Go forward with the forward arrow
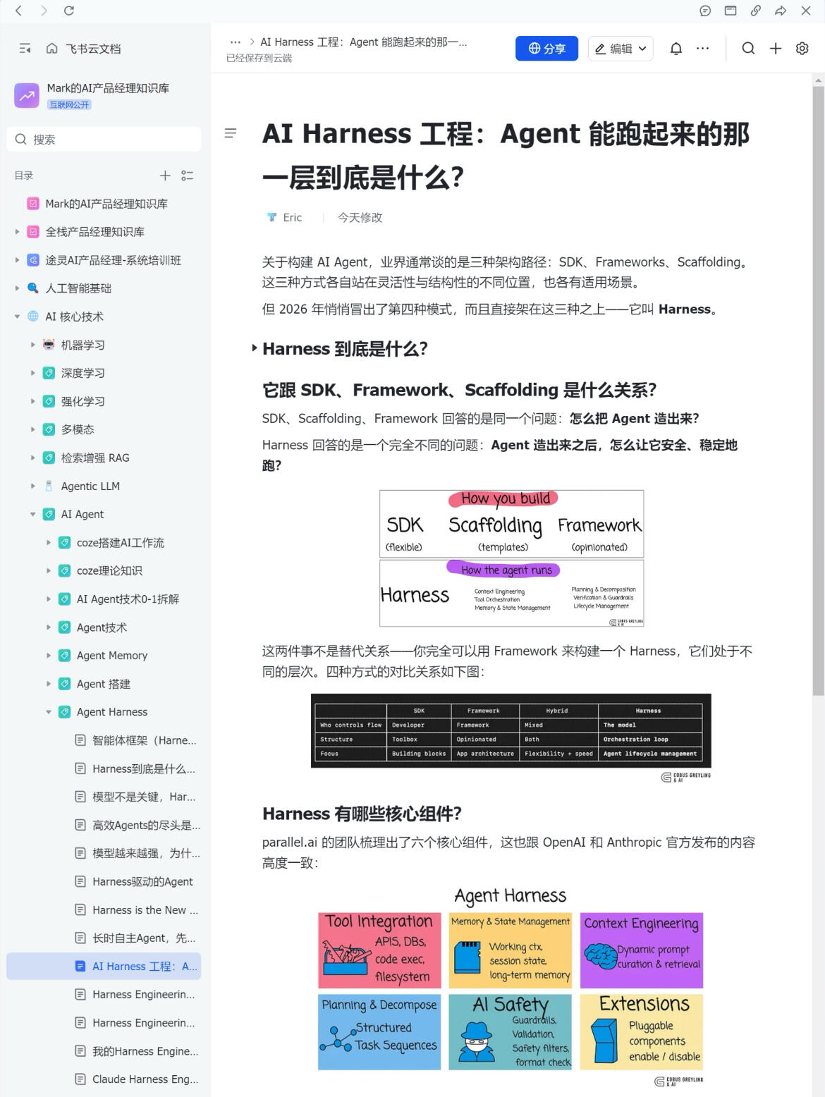825x1097 pixels. tap(44, 11)
